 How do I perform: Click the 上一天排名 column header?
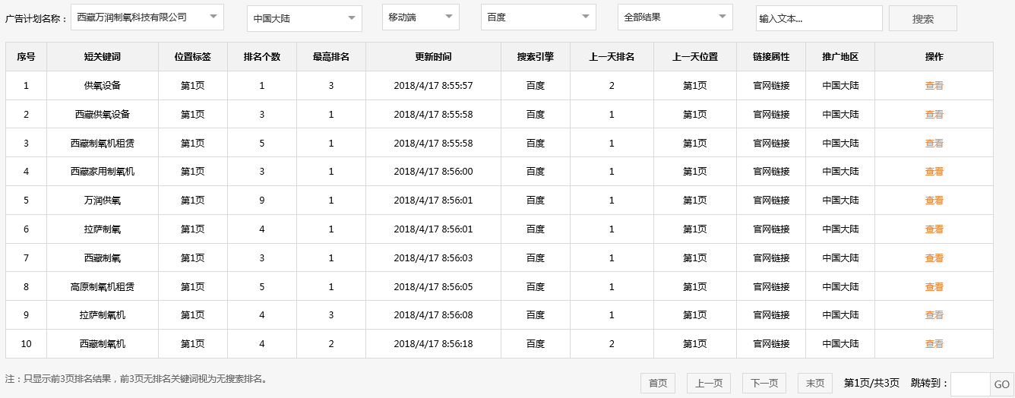(x=612, y=57)
